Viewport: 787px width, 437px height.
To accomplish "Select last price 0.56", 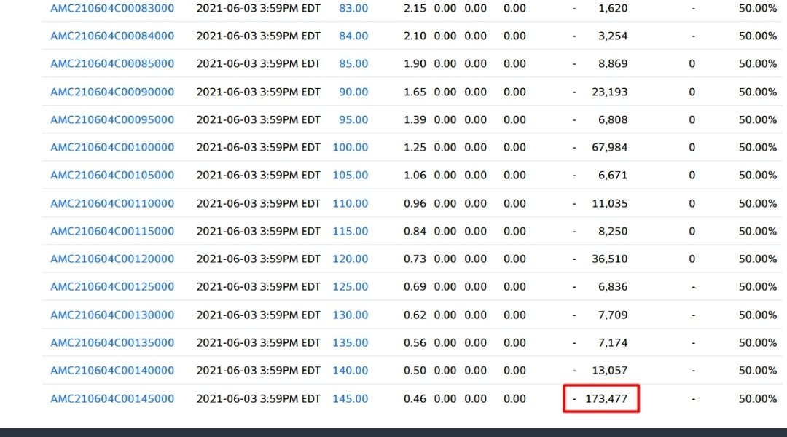I will coord(415,342).
